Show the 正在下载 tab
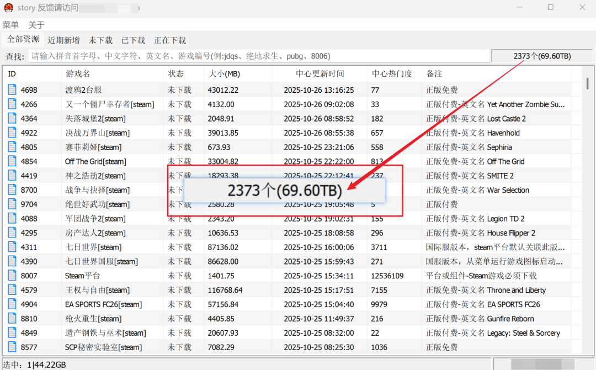 [170, 40]
